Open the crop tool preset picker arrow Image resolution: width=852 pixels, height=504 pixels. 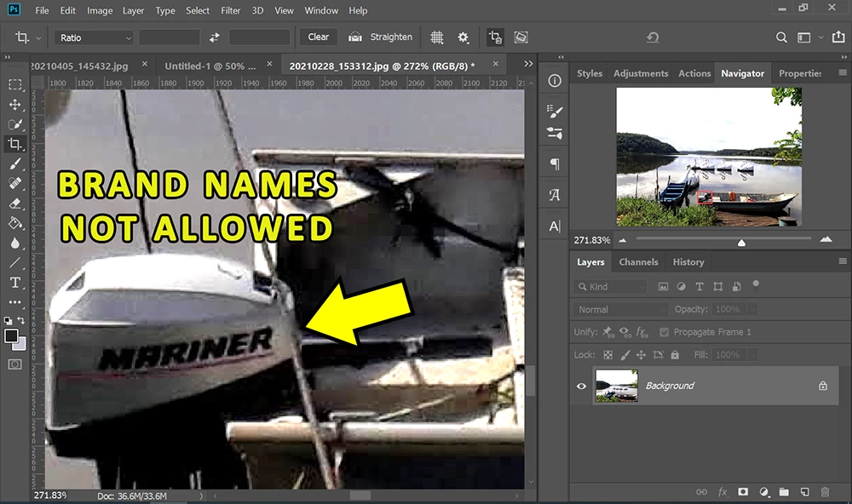(x=38, y=38)
